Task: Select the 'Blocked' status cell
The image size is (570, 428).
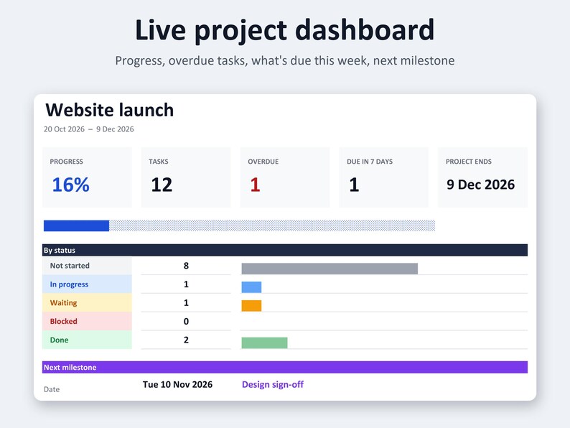Action: point(87,322)
